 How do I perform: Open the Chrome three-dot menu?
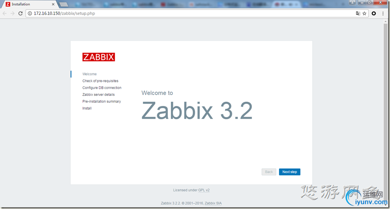[x=383, y=13]
